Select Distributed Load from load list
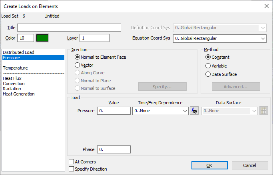The width and height of the screenshot is (273, 175). pos(19,52)
